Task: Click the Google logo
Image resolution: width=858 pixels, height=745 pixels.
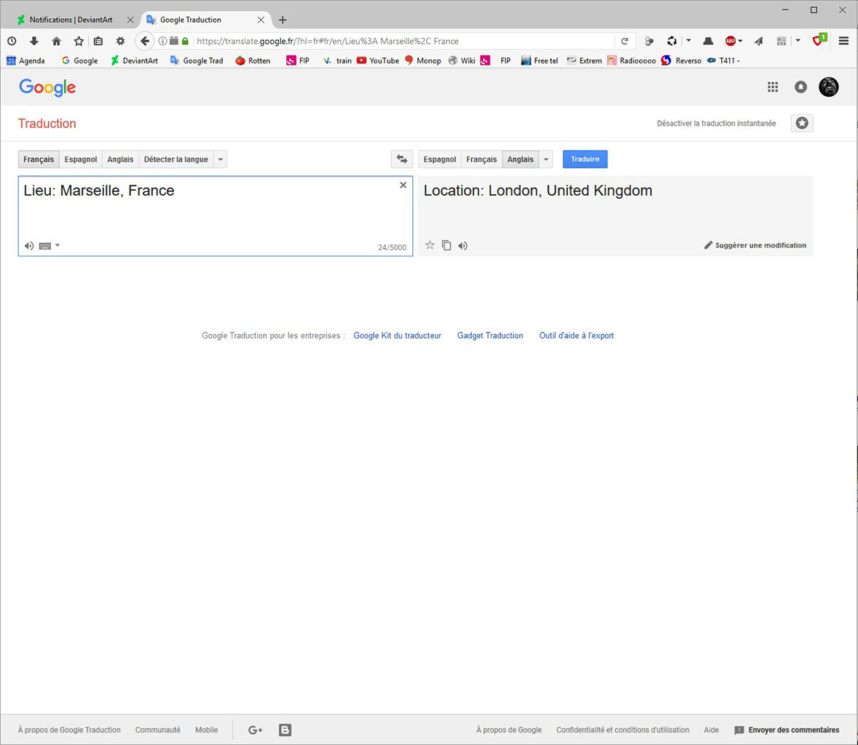Action: pyautogui.click(x=47, y=87)
